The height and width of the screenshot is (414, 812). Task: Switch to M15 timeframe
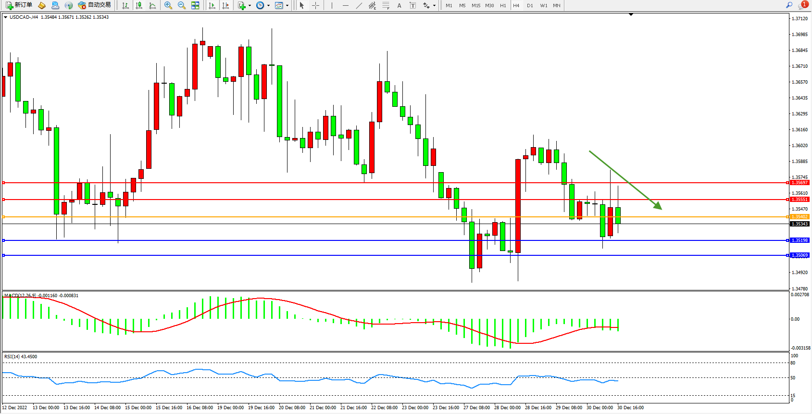tap(476, 5)
